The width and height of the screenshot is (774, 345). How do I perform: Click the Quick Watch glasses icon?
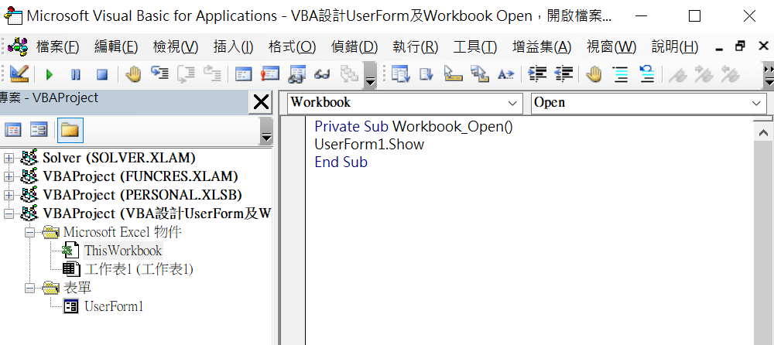[x=323, y=74]
